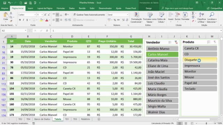The image size is (223, 125).
Task: Open the Power Pivot tab
Action: click(x=131, y=8)
